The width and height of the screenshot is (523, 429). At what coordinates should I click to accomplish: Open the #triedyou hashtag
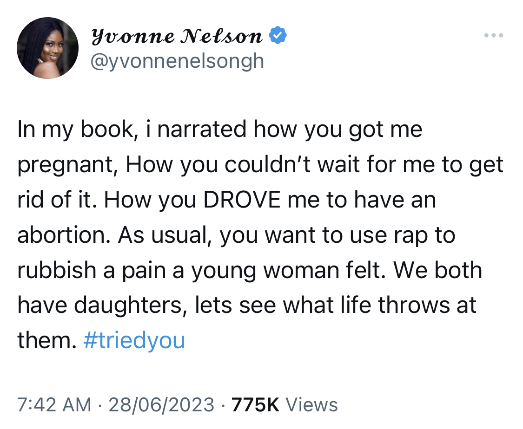pyautogui.click(x=134, y=340)
